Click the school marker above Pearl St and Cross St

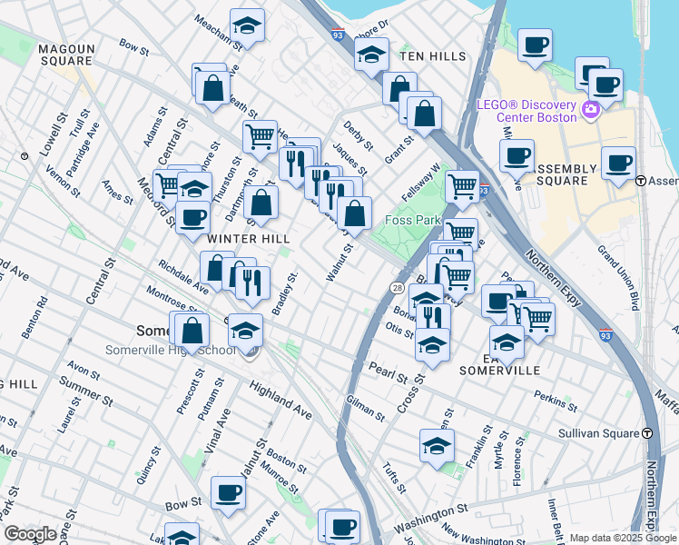(x=433, y=346)
